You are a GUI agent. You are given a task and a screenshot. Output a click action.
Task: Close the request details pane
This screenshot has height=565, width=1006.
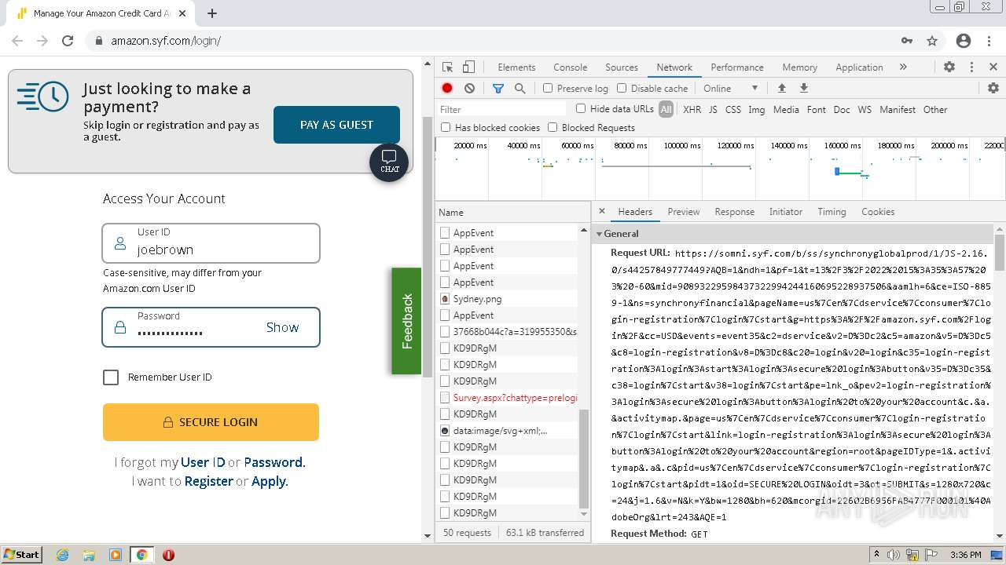pos(602,211)
